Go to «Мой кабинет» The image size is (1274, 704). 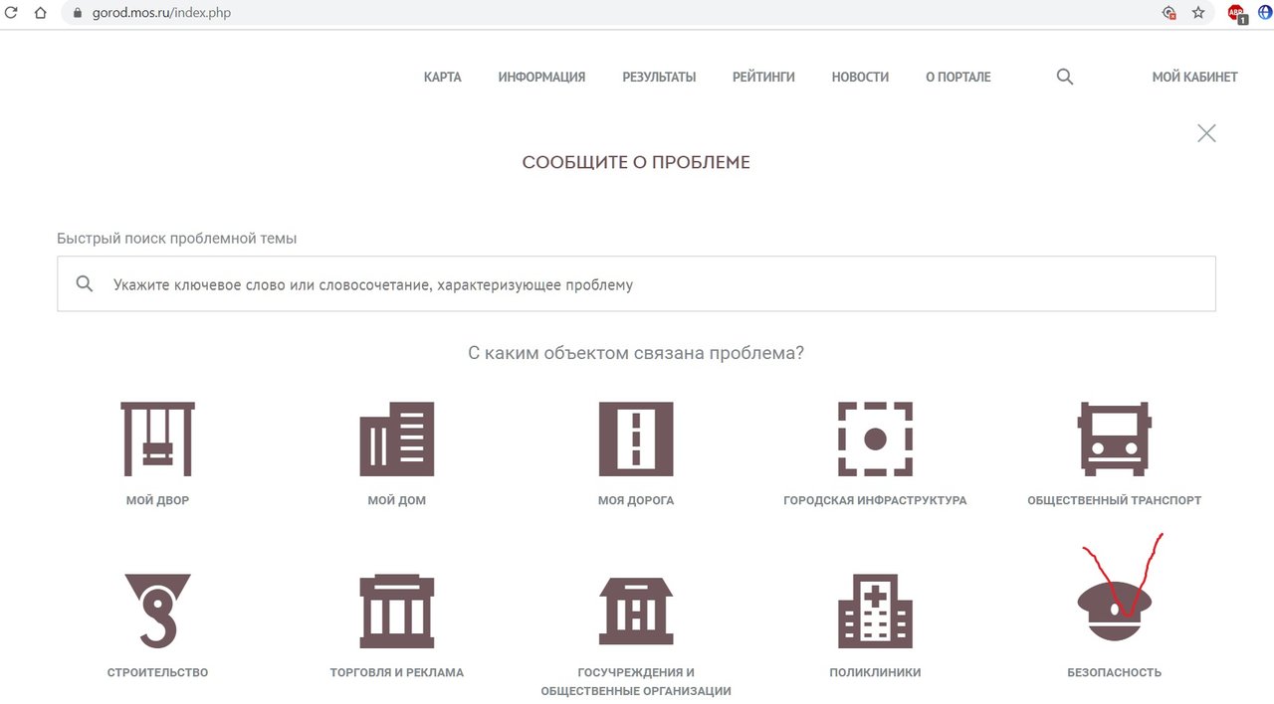tap(1193, 77)
